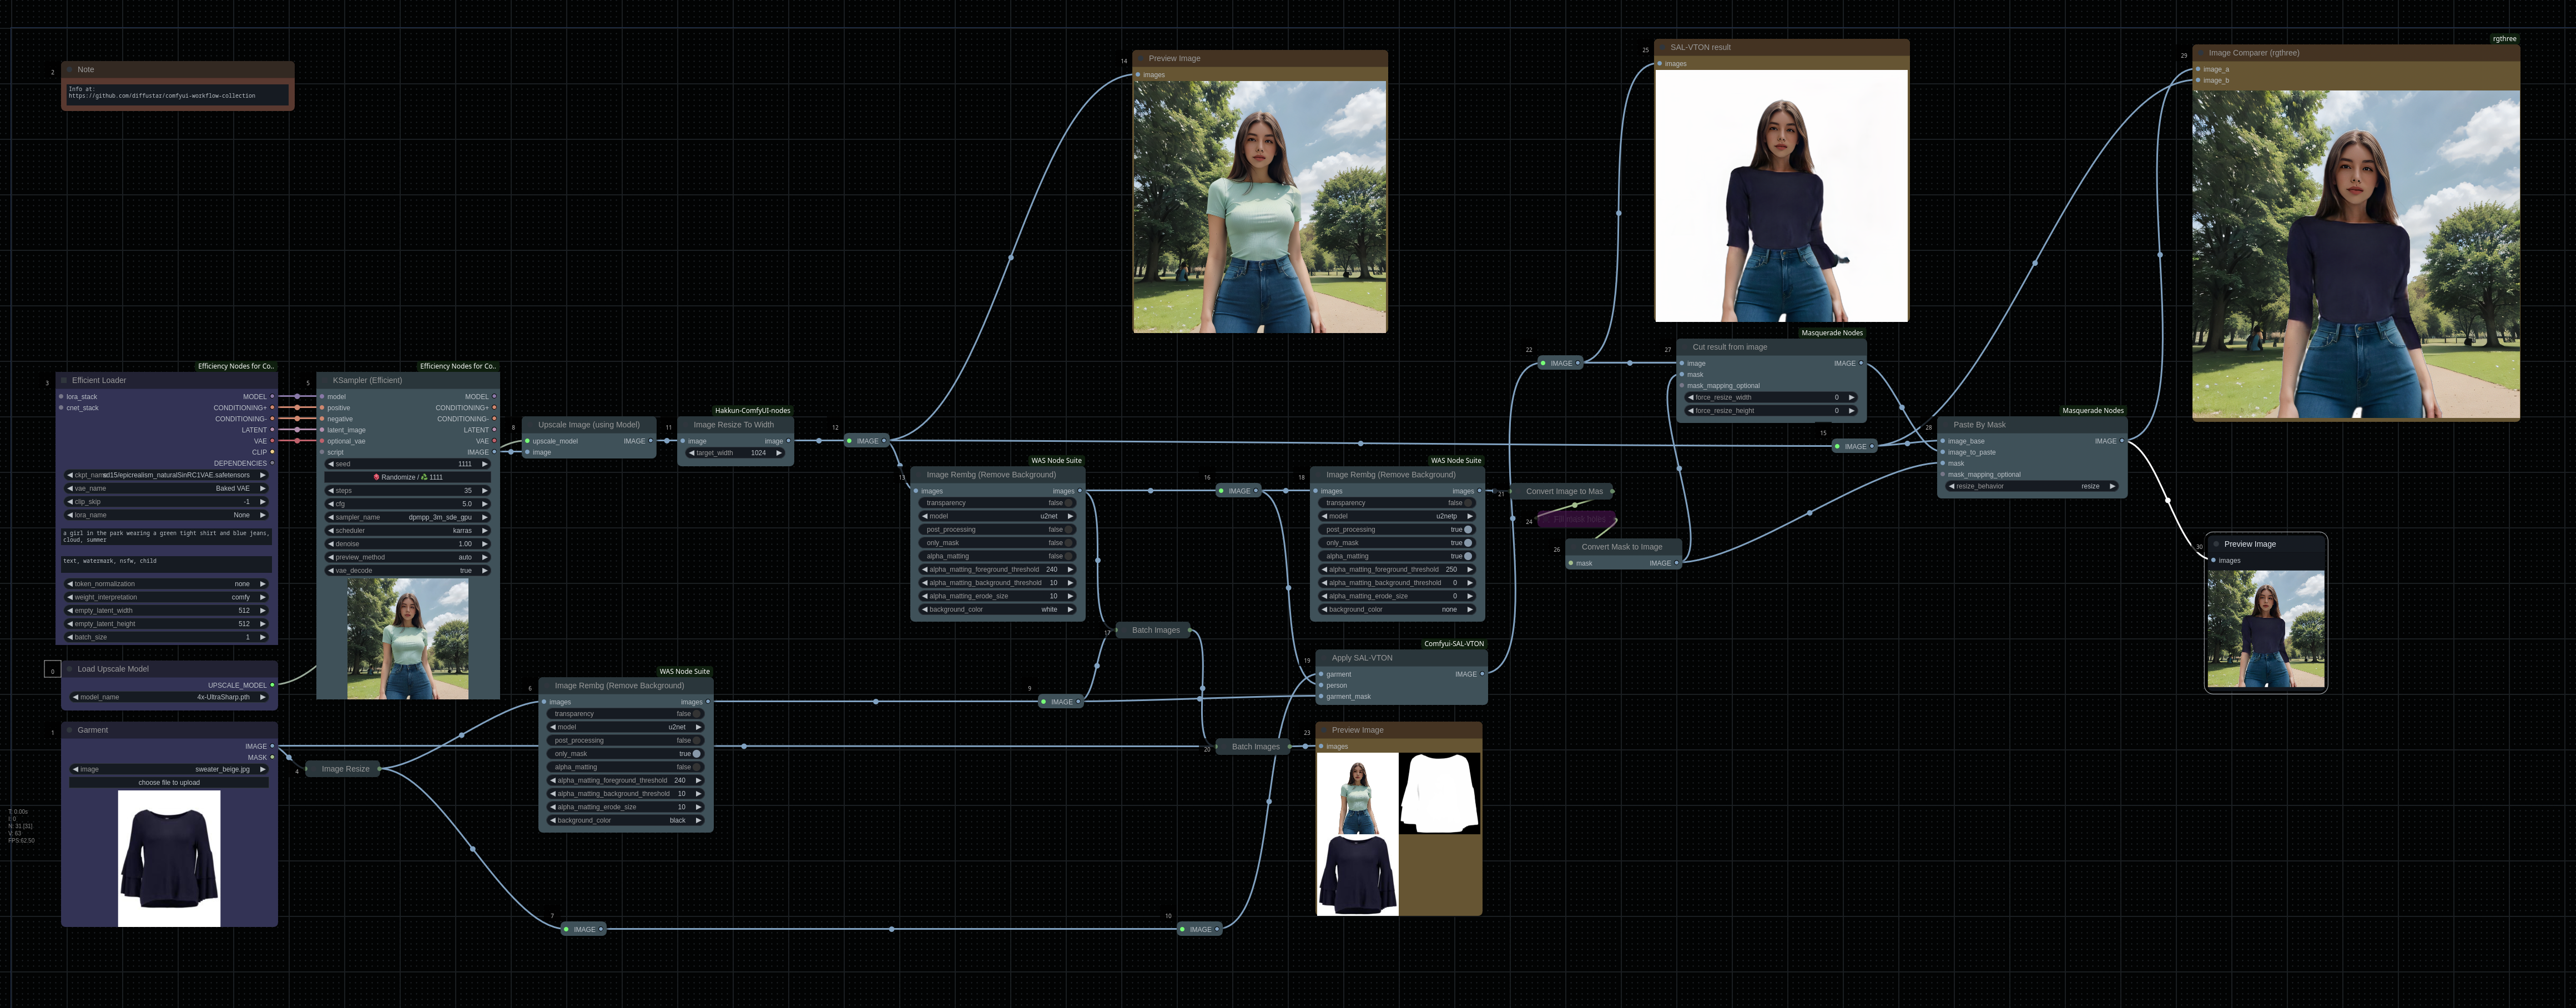Viewport: 2576px width, 1008px height.
Task: Click the choose file to upload button
Action: point(169,783)
